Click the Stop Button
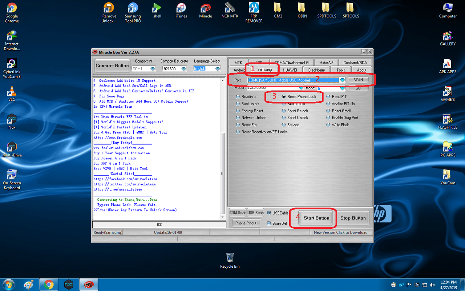 [353, 218]
